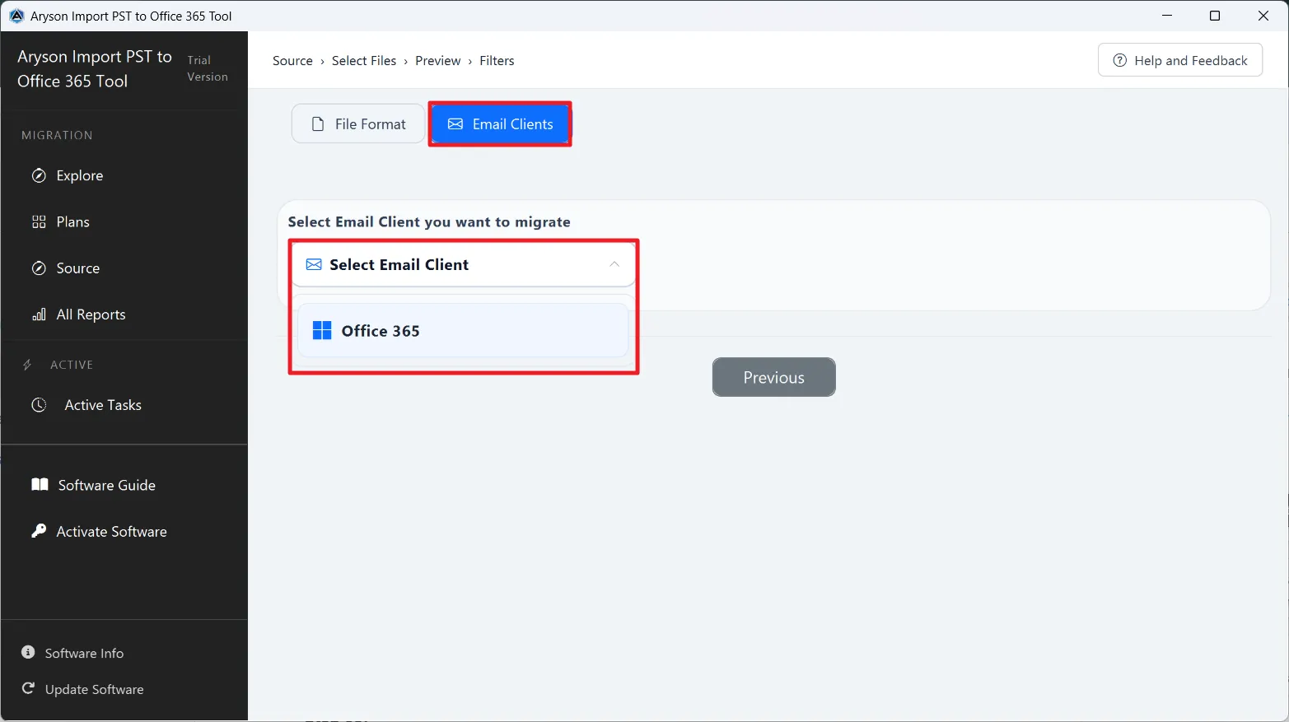Go to Source breadcrumb step
The height and width of the screenshot is (722, 1289).
pyautogui.click(x=292, y=61)
